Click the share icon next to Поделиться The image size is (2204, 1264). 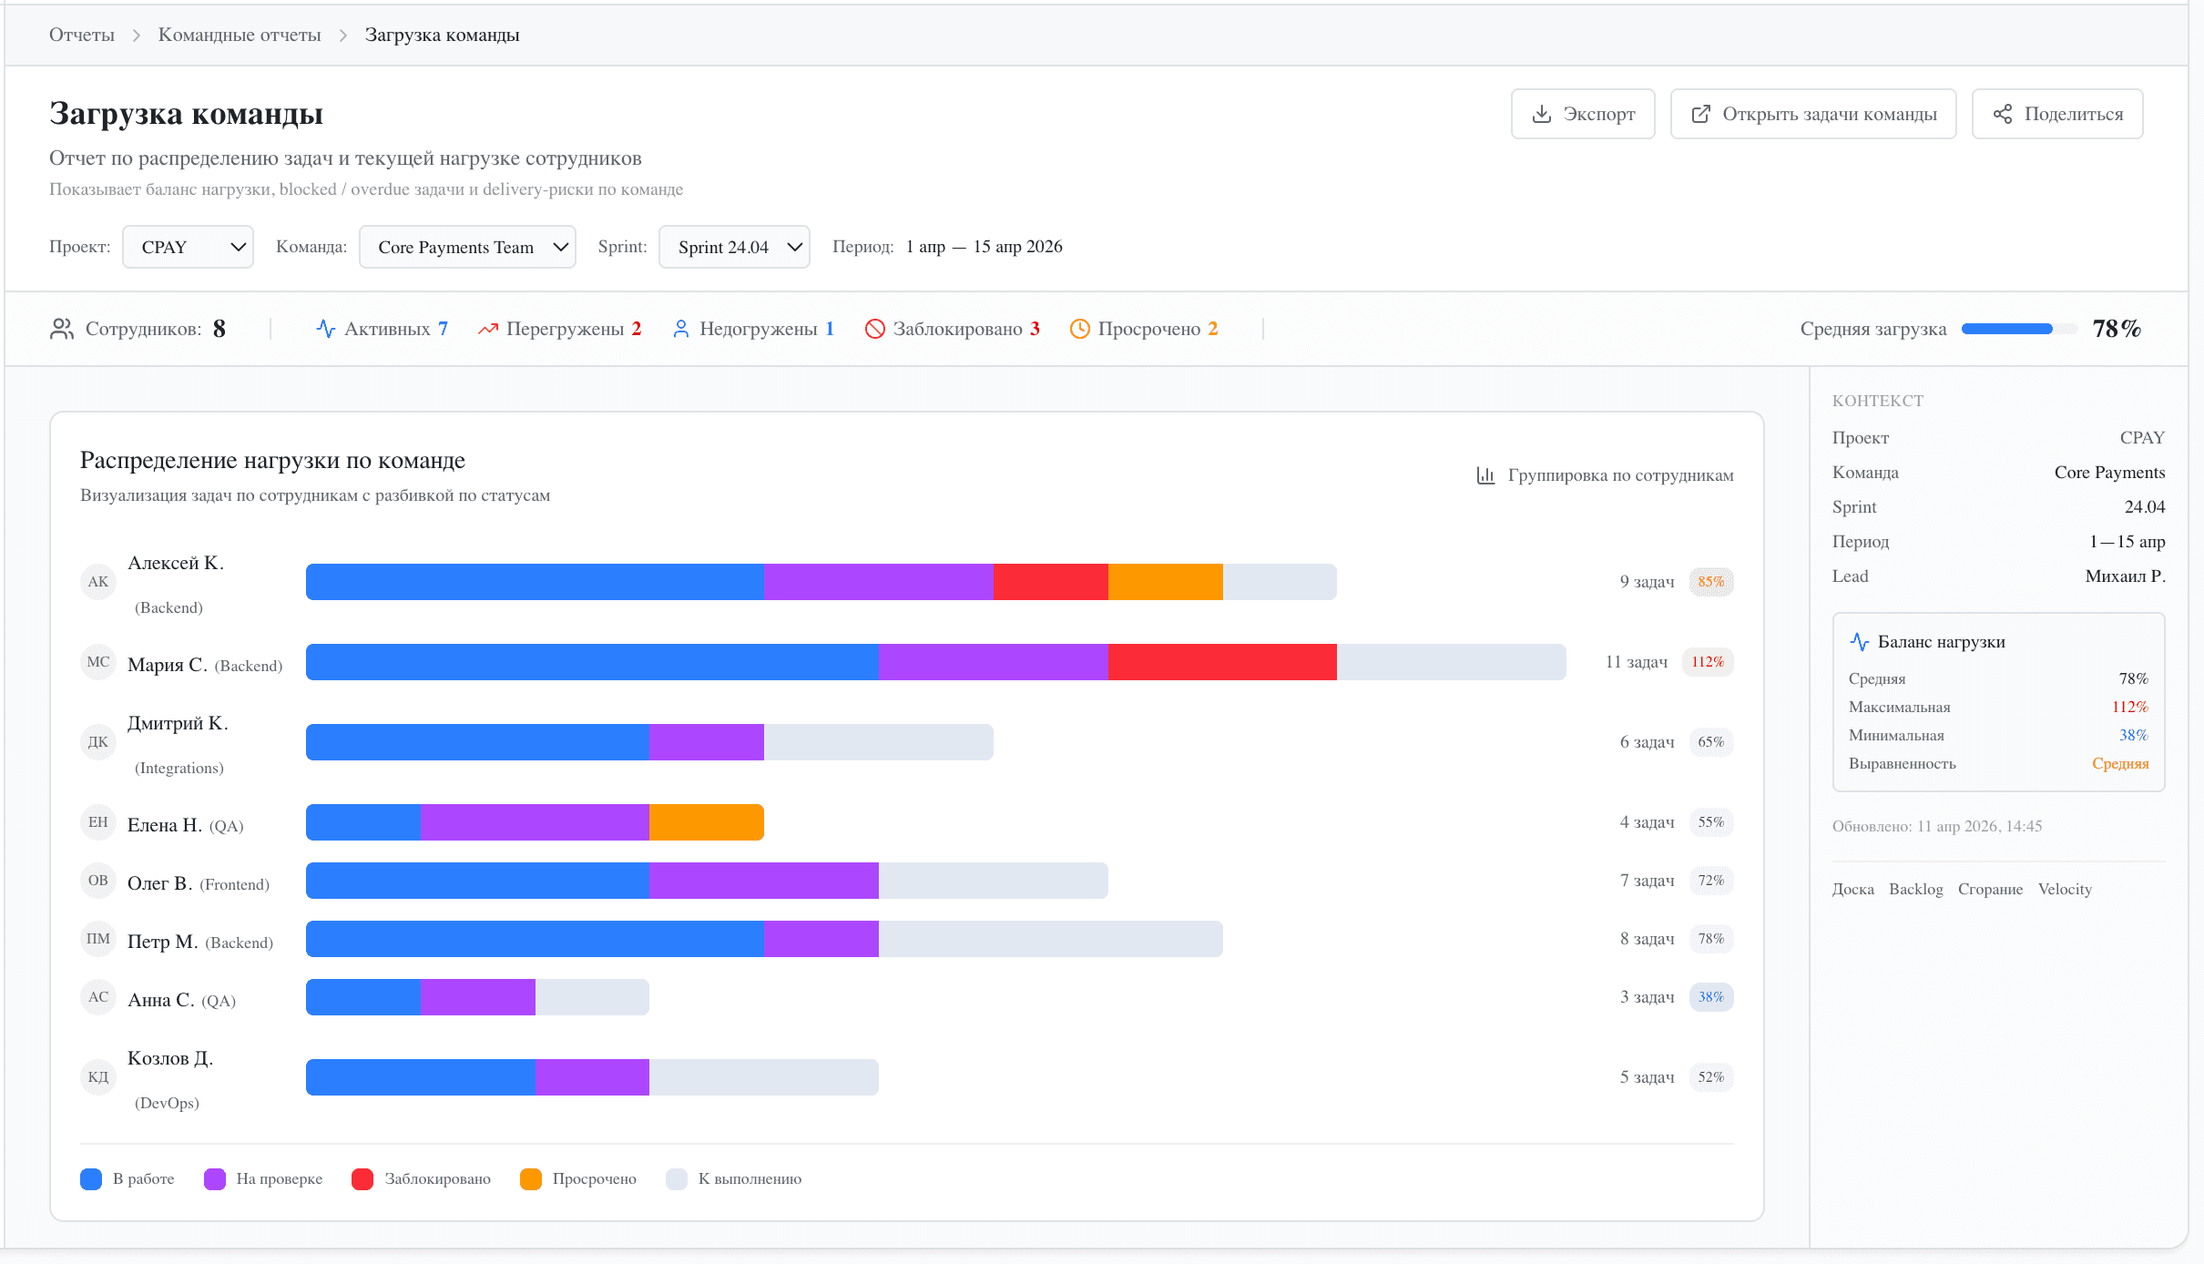(2002, 114)
